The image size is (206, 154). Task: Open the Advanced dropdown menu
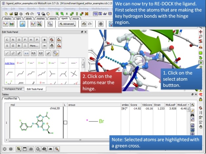point(67,24)
